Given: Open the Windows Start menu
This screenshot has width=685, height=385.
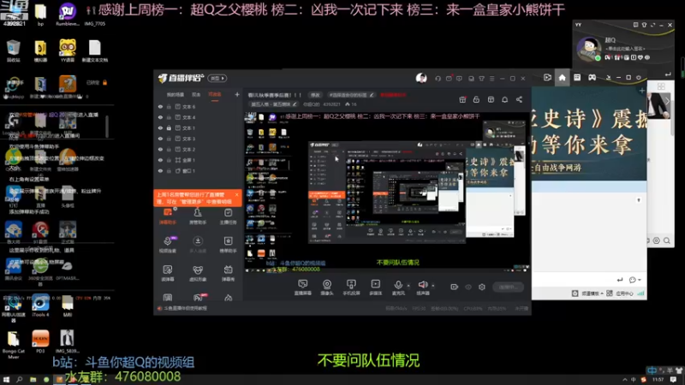Looking at the screenshot, I should point(6,380).
